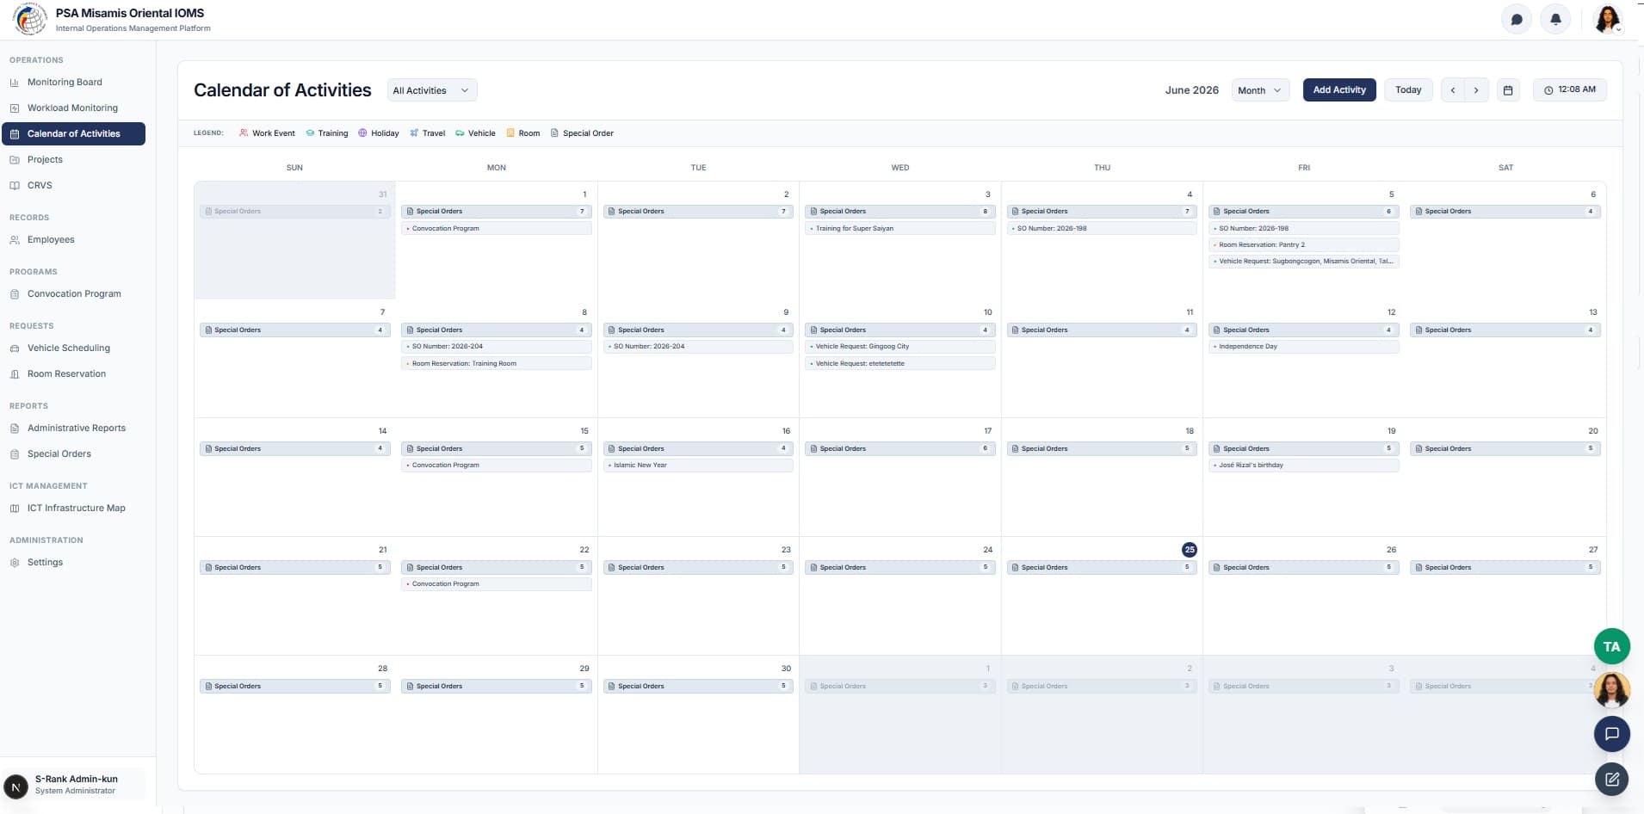
Task: Expand Special Orders on June 17
Action: coord(899,449)
